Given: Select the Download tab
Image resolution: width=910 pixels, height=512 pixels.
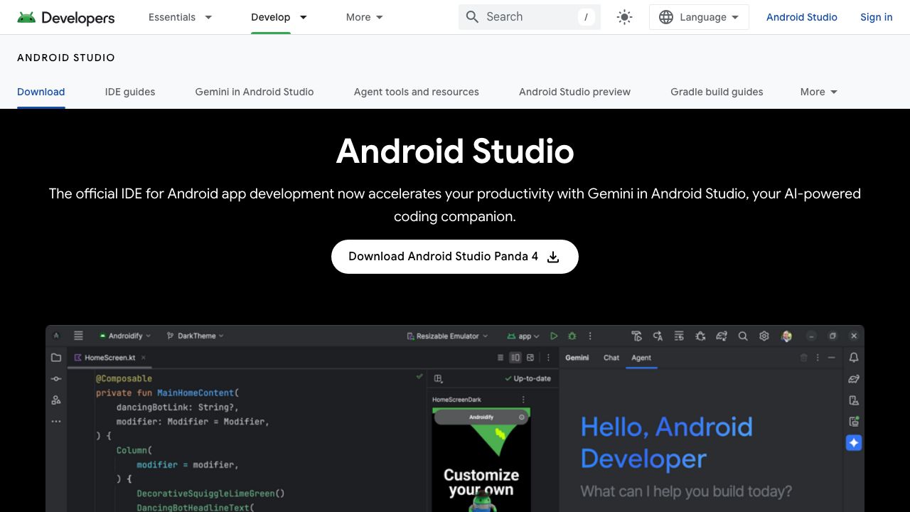Looking at the screenshot, I should pyautogui.click(x=41, y=92).
